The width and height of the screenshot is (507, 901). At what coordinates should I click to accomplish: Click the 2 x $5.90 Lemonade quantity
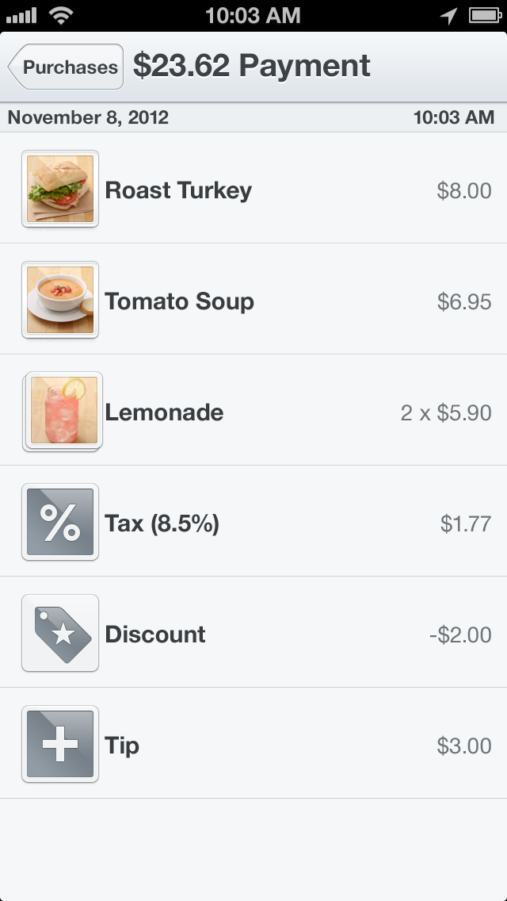click(x=446, y=413)
